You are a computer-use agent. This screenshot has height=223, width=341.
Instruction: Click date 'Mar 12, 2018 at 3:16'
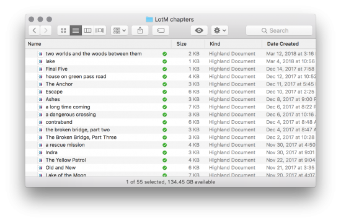[290, 54]
